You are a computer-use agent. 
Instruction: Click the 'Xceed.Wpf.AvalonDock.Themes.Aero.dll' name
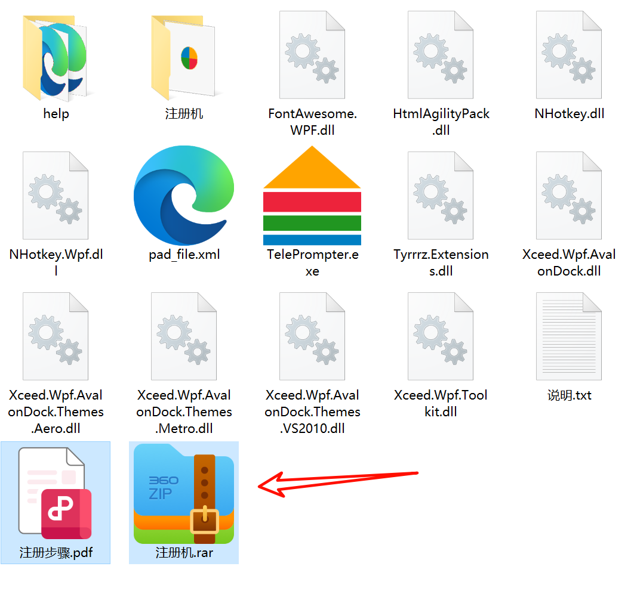point(56,411)
